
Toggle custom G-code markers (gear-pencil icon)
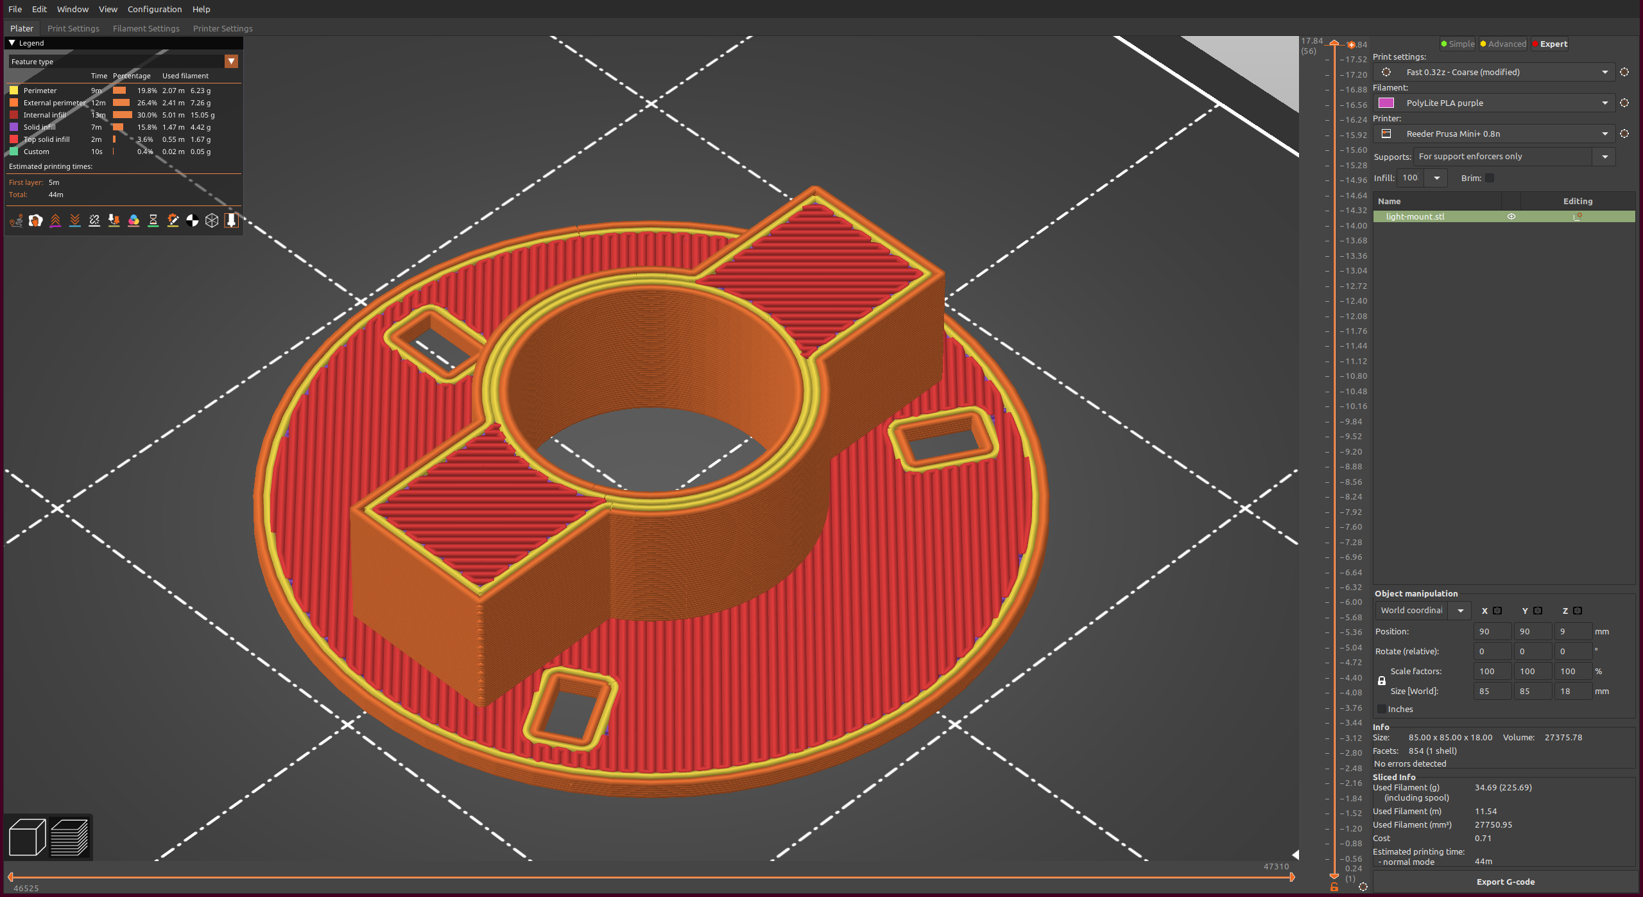coord(173,220)
